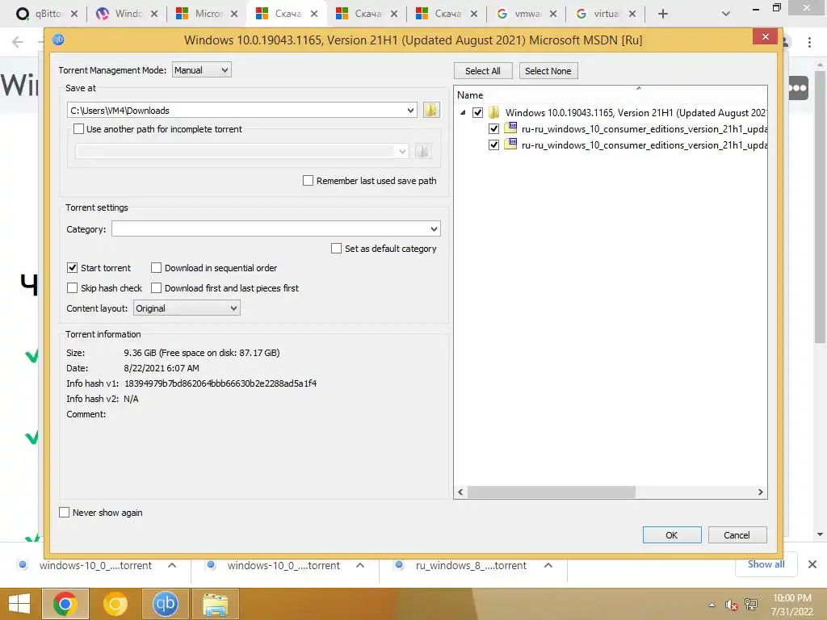
Task: Open the save path C:\Users\VM4\Downloads dropdown
Action: point(410,110)
